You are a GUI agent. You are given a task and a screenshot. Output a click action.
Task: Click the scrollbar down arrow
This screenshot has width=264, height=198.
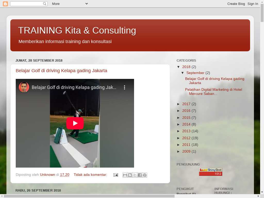262,192
